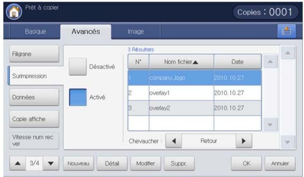Click Suppr. button
The height and width of the screenshot is (177, 304).
coord(179,163)
